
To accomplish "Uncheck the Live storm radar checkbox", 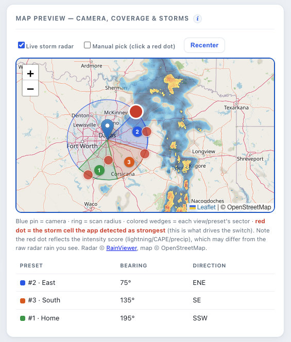I will [21, 45].
